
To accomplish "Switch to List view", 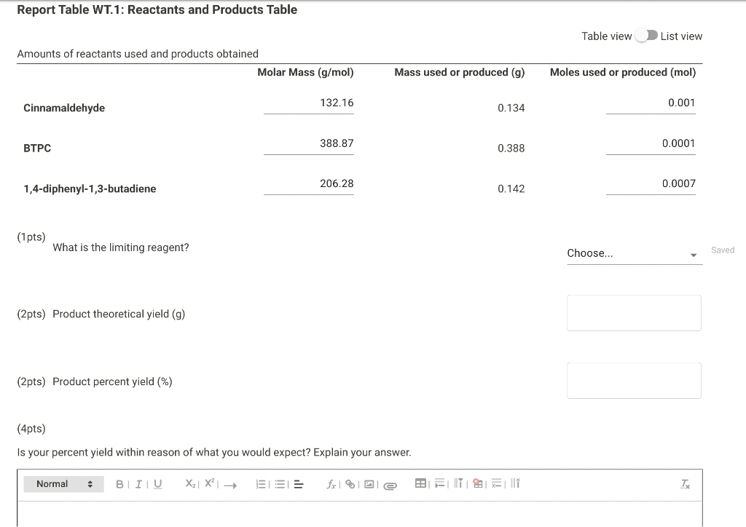I will 681,36.
